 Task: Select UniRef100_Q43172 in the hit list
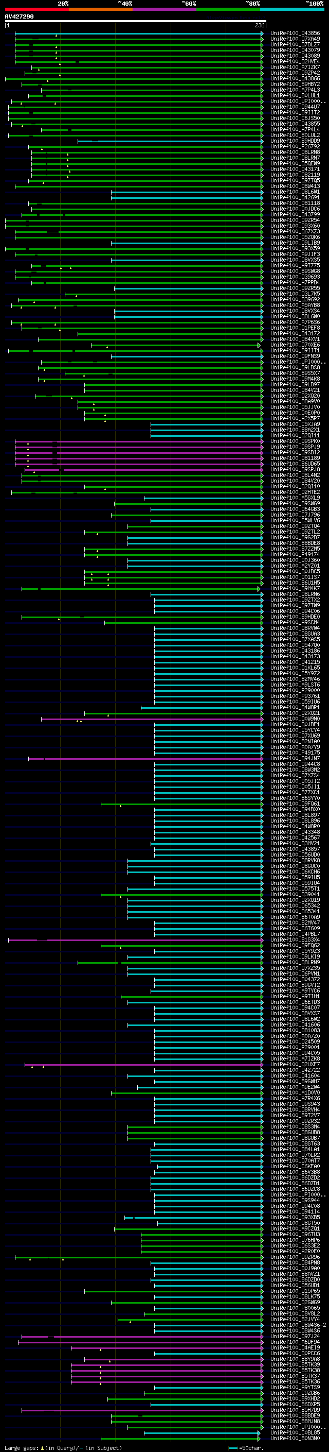point(295,334)
